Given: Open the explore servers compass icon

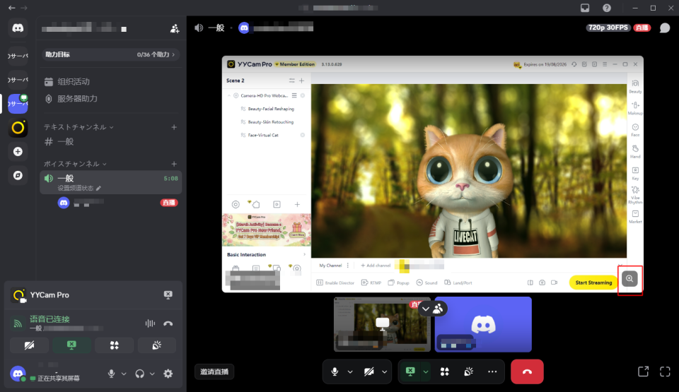Looking at the screenshot, I should click(18, 175).
